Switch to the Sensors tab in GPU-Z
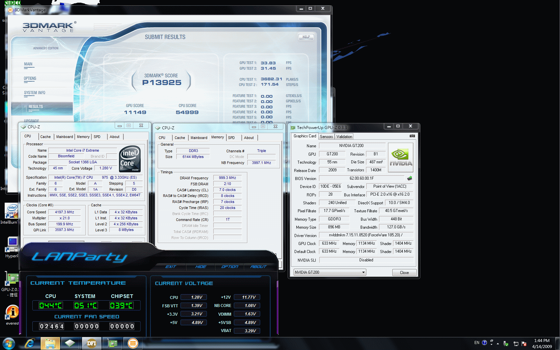The width and height of the screenshot is (560, 350). [326, 137]
